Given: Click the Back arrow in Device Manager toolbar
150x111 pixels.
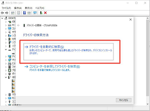Looking at the screenshot, I should point(2,13).
